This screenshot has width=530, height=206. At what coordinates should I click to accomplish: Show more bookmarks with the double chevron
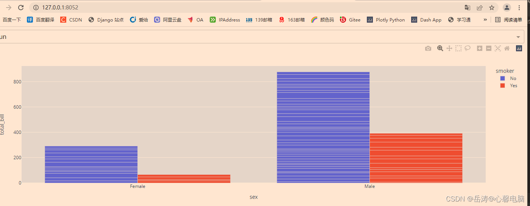pyautogui.click(x=485, y=20)
